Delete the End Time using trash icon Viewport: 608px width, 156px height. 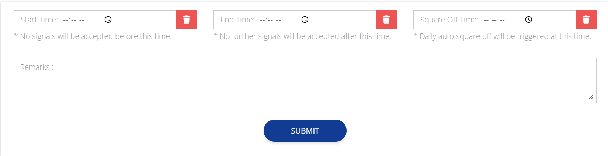click(x=386, y=20)
